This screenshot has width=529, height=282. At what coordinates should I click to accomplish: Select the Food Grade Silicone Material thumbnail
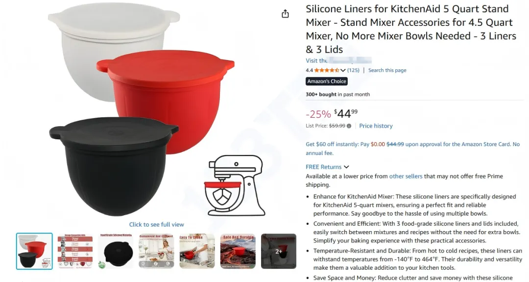tap(116, 251)
